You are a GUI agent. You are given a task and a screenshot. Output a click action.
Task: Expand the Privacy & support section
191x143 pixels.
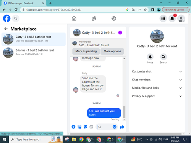click(157, 96)
